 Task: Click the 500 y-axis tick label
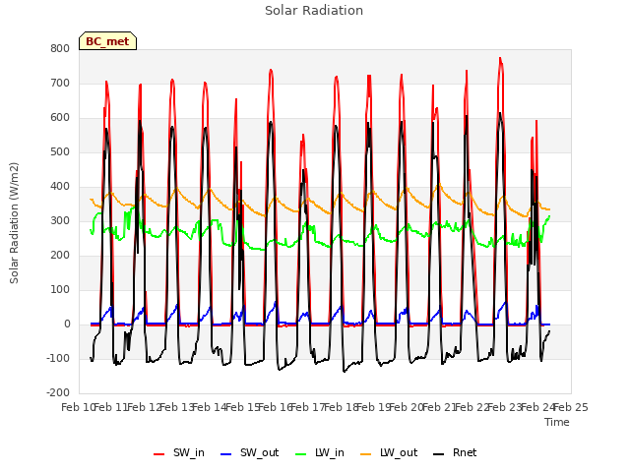[60, 152]
